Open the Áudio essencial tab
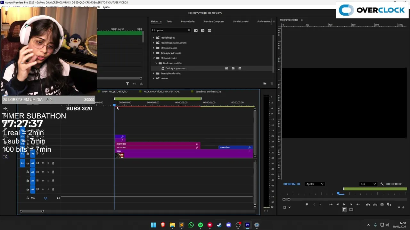This screenshot has width=410, height=230. pyautogui.click(x=264, y=21)
